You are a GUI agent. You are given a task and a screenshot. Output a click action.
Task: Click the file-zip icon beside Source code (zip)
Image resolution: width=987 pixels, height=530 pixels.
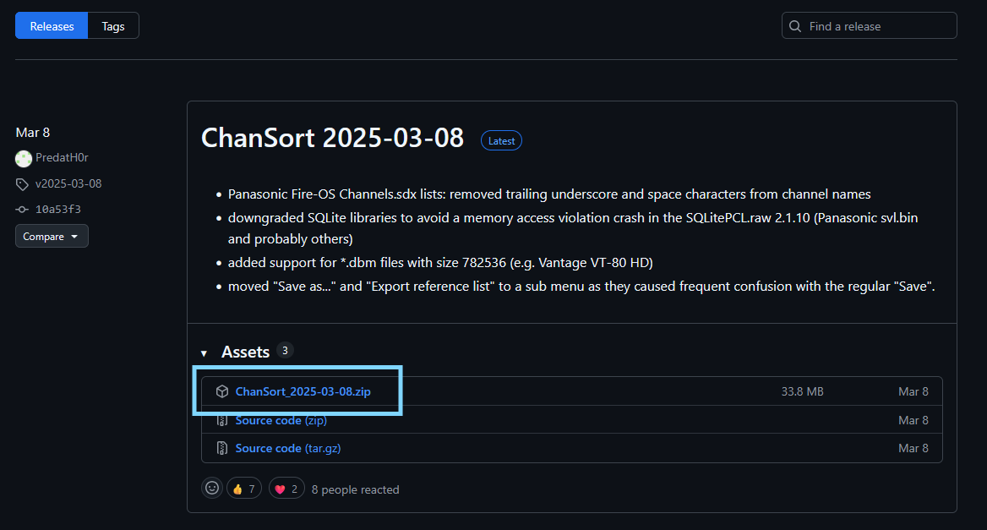pos(221,420)
